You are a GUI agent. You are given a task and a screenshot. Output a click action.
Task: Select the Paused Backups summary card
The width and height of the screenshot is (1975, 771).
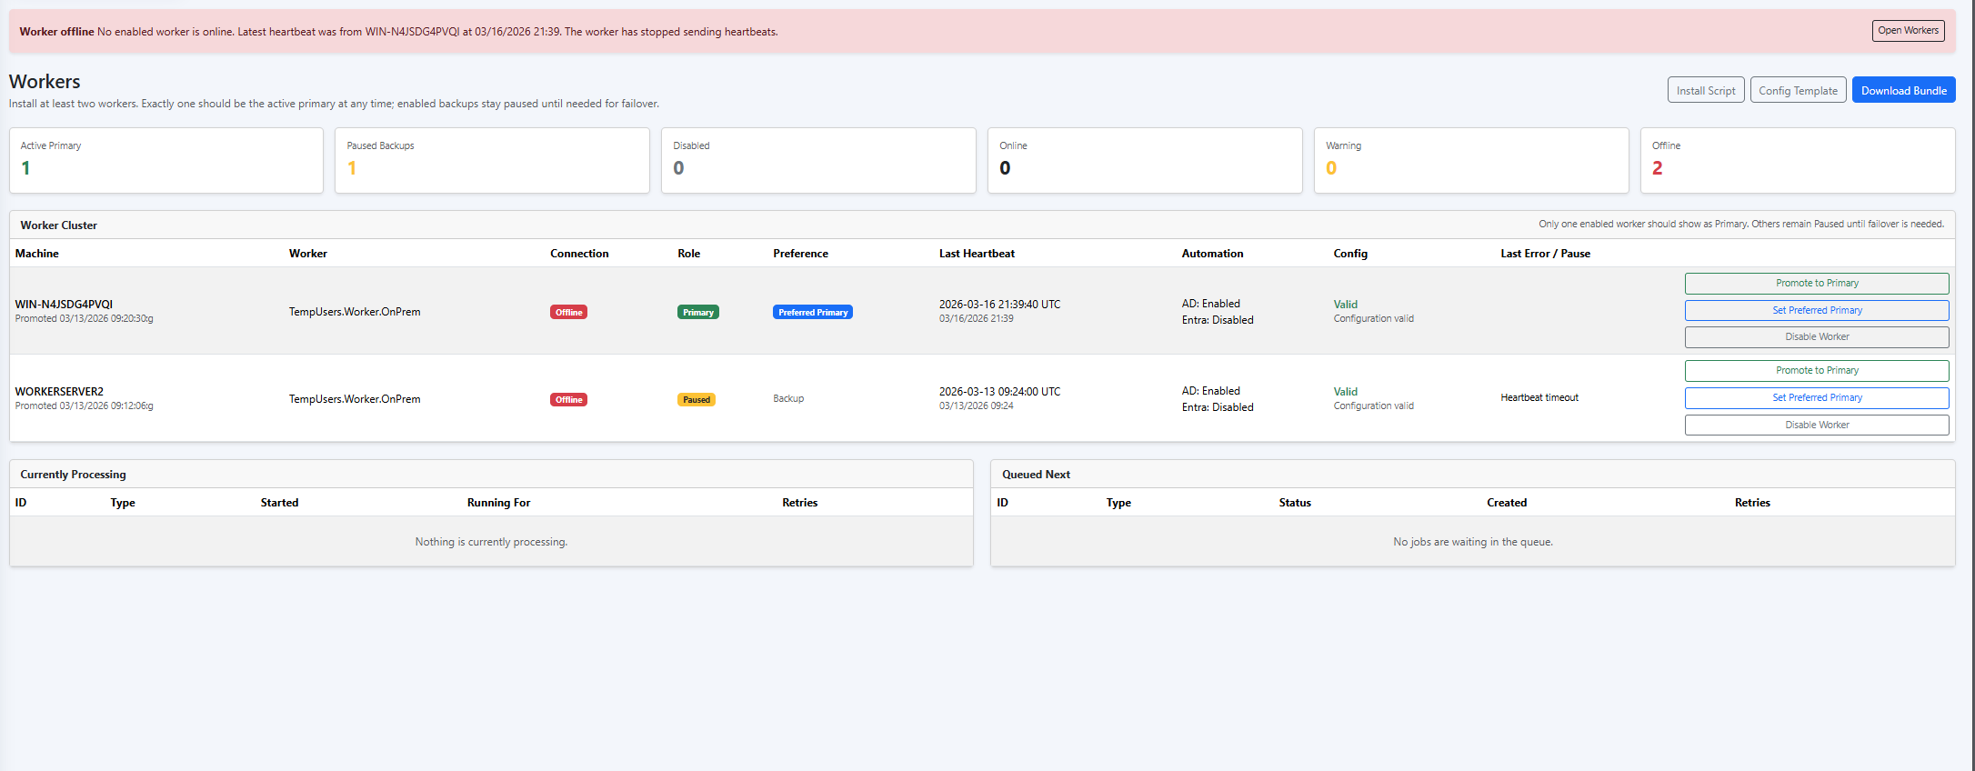tap(492, 160)
